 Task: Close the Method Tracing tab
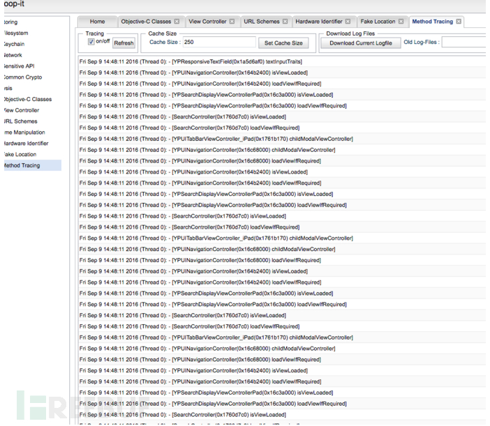[459, 22]
